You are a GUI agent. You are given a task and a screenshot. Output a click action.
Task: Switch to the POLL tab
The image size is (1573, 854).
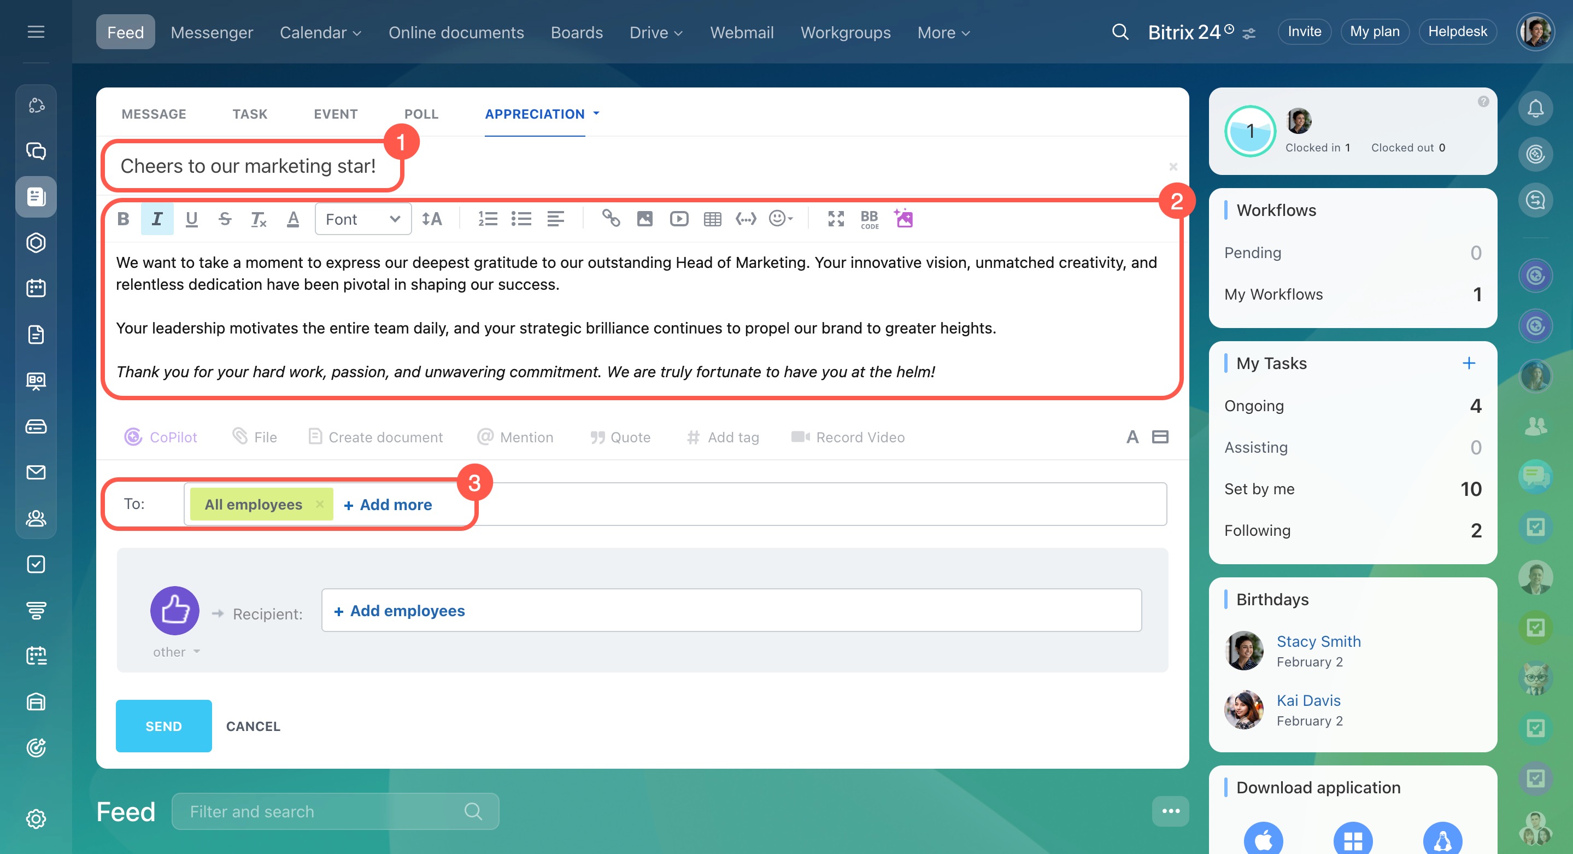click(x=421, y=114)
